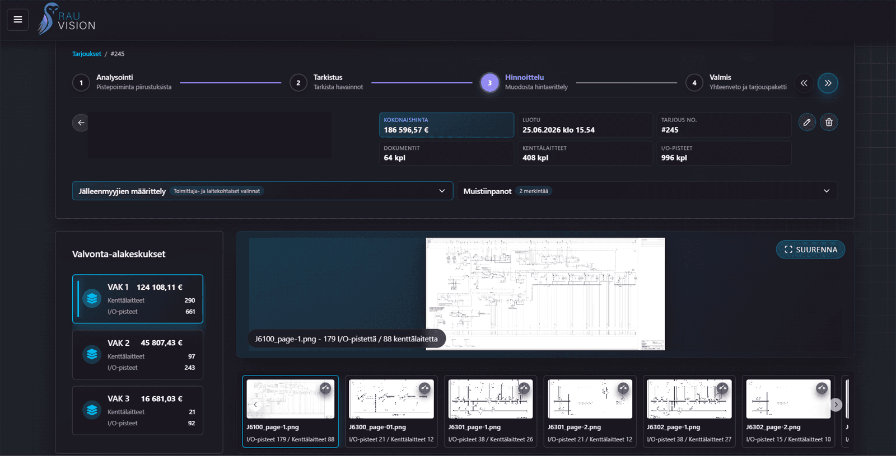The height and width of the screenshot is (456, 896).
Task: Go to previous step with double-left chevron
Action: [x=804, y=83]
